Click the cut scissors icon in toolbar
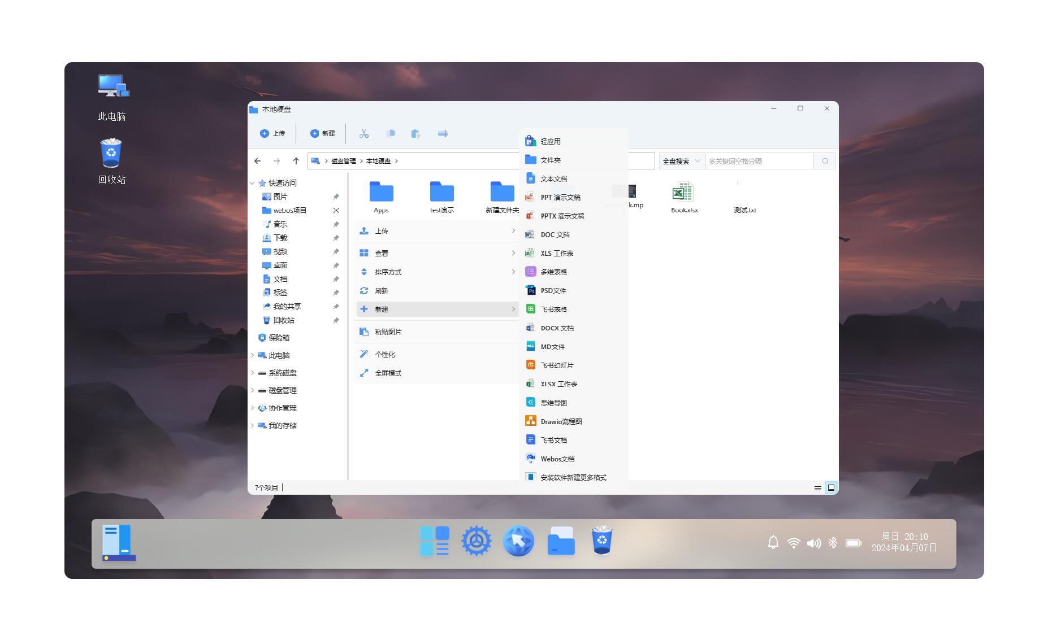Image resolution: width=1048 pixels, height=641 pixels. (x=363, y=134)
